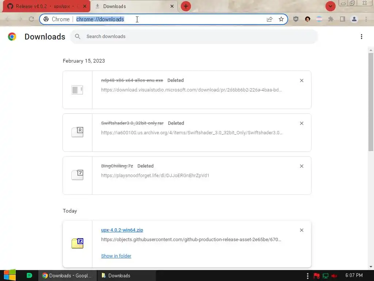The width and height of the screenshot is (374, 281).
Task: Click the Today date heading
Action: click(70, 211)
